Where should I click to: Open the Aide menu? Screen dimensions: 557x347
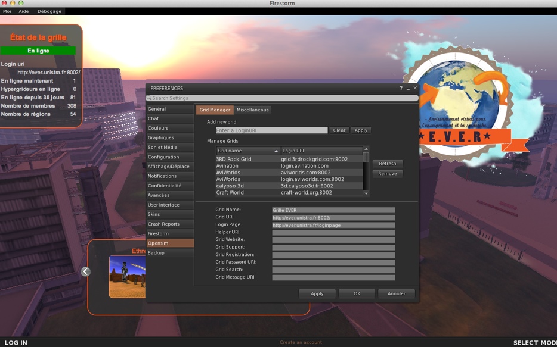[24, 11]
